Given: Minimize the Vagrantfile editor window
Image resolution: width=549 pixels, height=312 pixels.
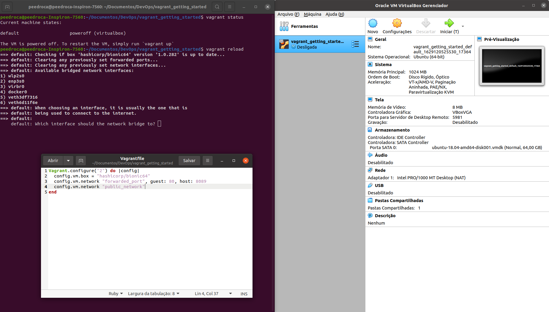Looking at the screenshot, I should tap(222, 161).
